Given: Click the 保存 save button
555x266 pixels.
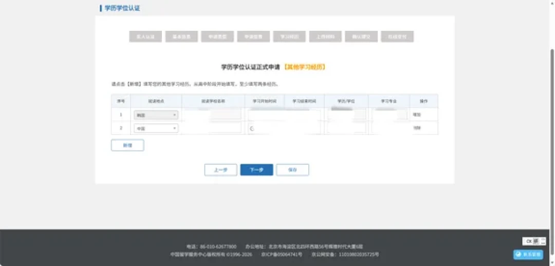Looking at the screenshot, I should (x=292, y=170).
